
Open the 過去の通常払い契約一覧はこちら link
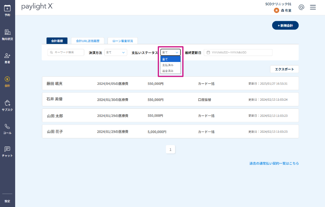(274, 163)
